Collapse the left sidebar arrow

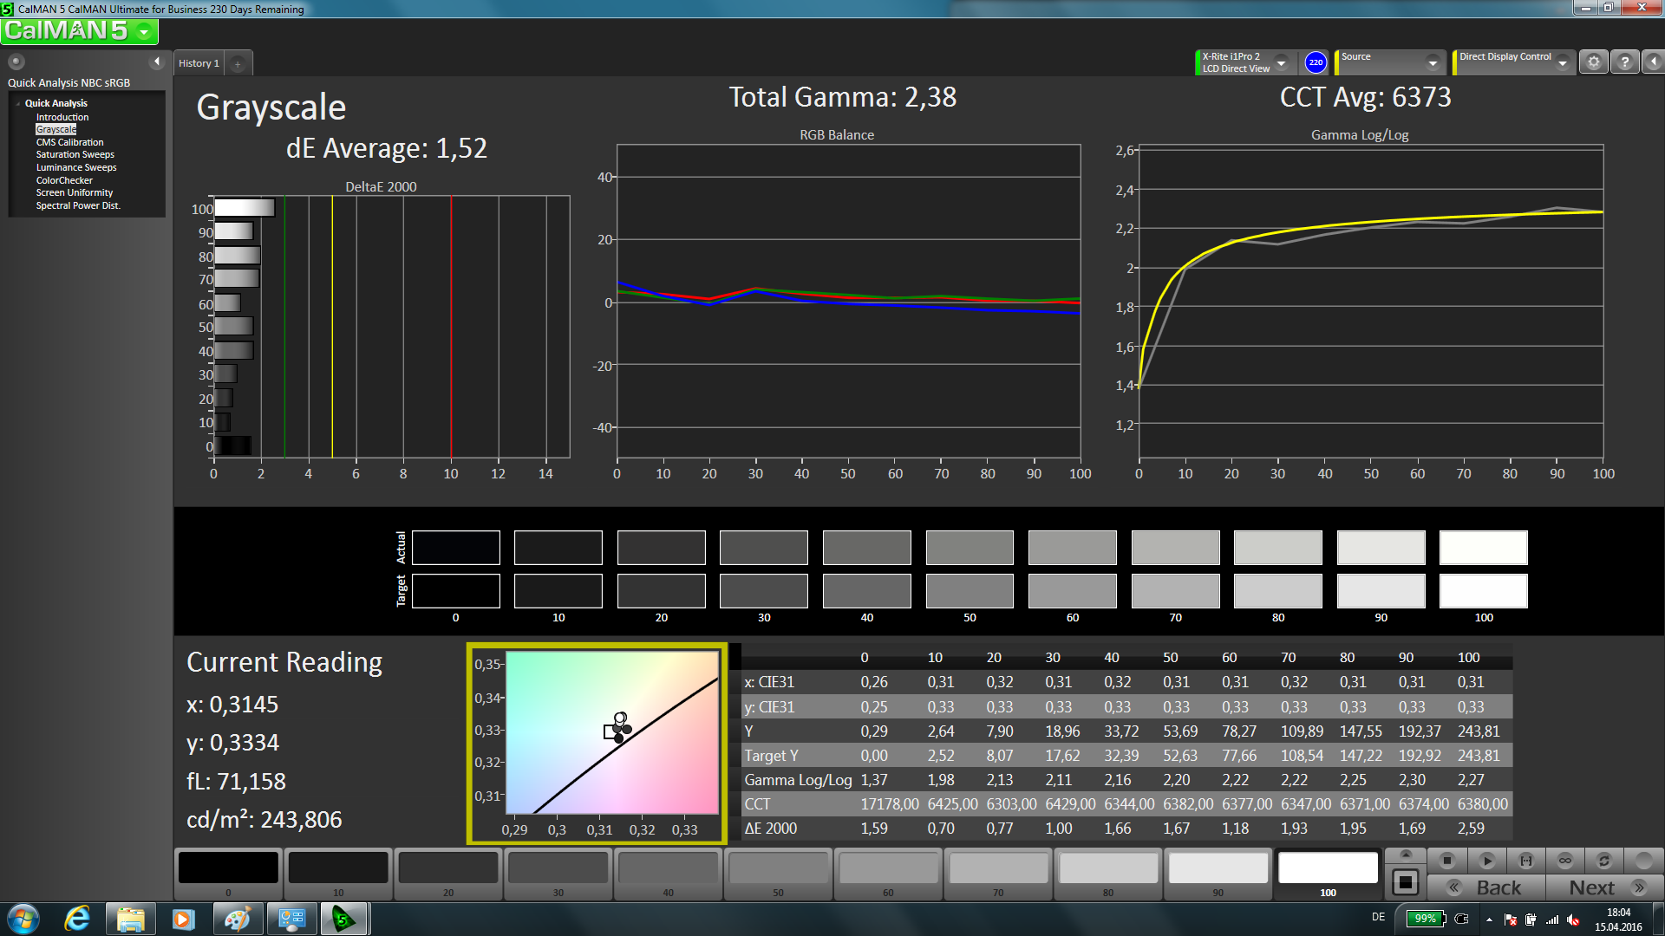pos(157,62)
